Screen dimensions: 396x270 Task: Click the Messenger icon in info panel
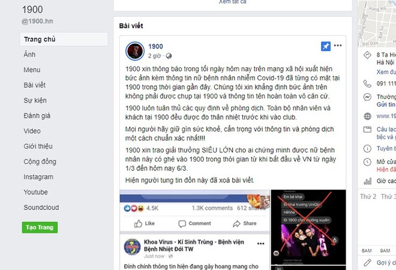coord(367,97)
